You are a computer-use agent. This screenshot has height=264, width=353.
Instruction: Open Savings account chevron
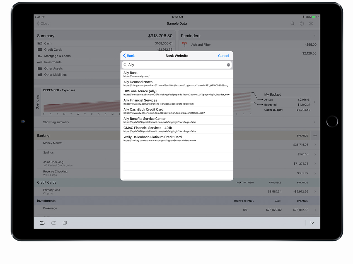[315, 154]
